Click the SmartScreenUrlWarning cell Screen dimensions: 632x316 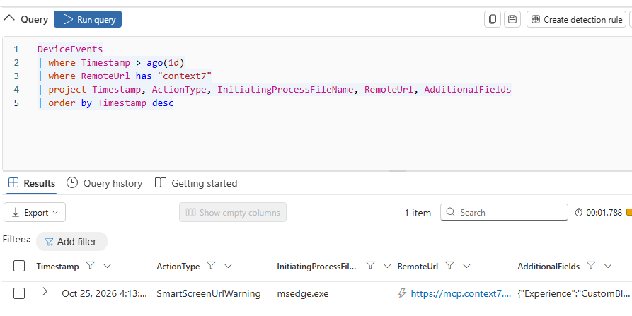tap(208, 293)
